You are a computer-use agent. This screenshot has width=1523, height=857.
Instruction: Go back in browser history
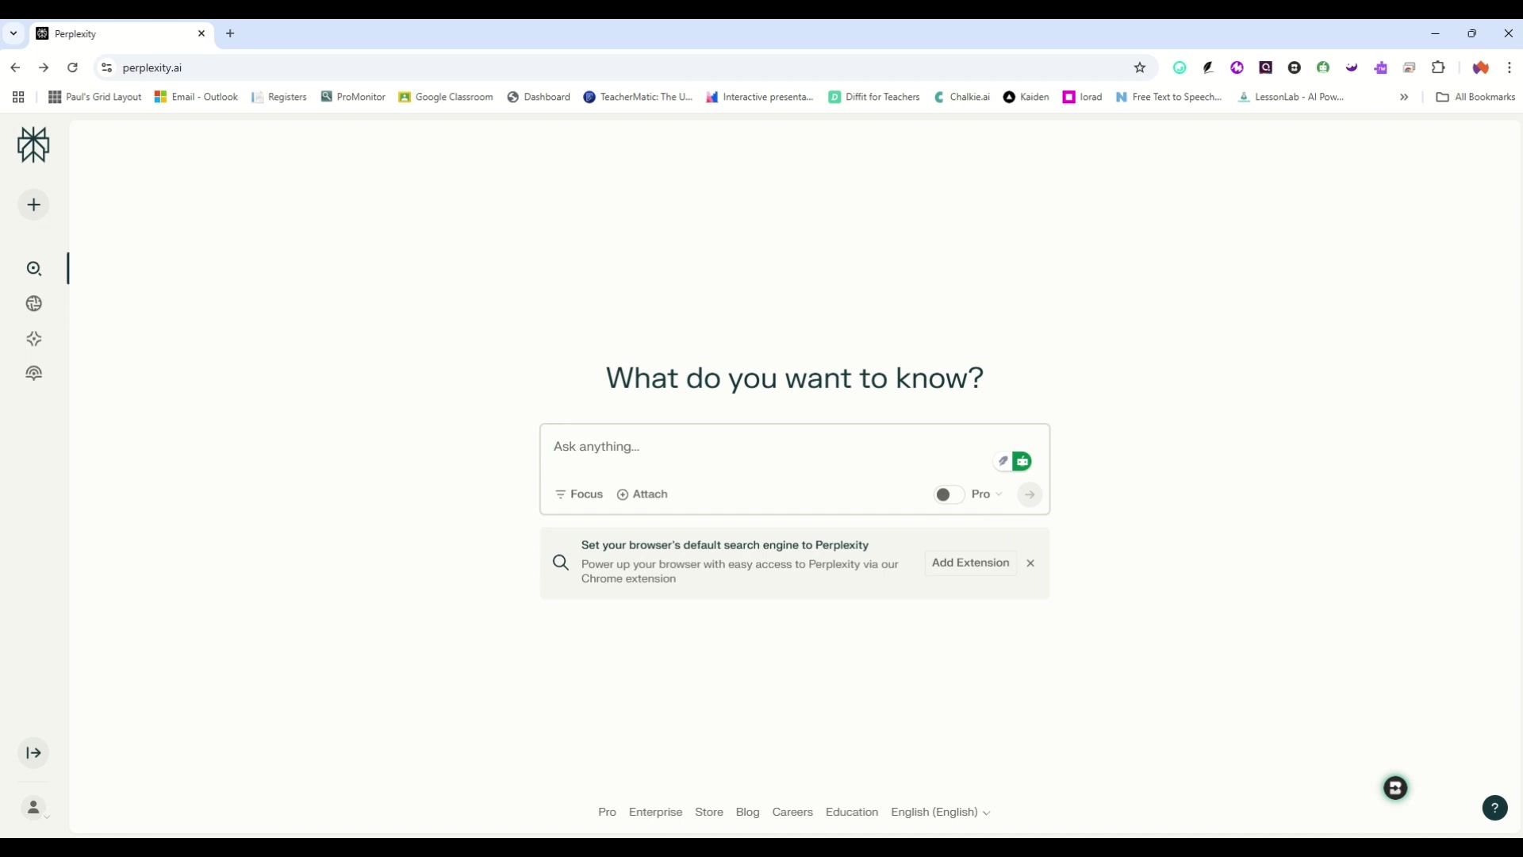point(15,67)
